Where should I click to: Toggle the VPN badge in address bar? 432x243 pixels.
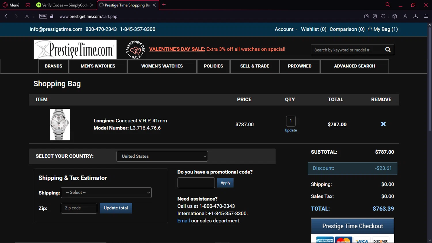(43, 16)
